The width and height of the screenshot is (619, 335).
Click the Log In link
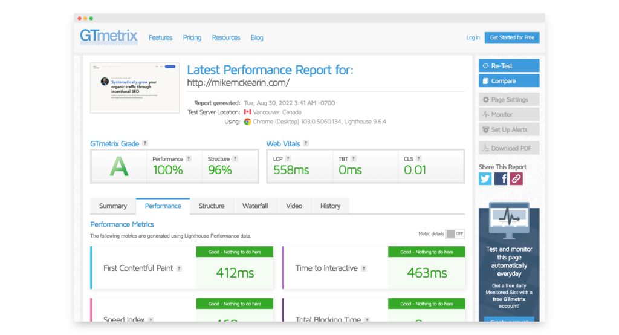click(473, 37)
